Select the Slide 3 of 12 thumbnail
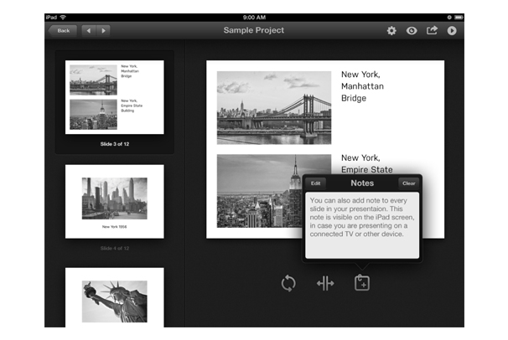This screenshot has height=340, width=508. point(115,98)
